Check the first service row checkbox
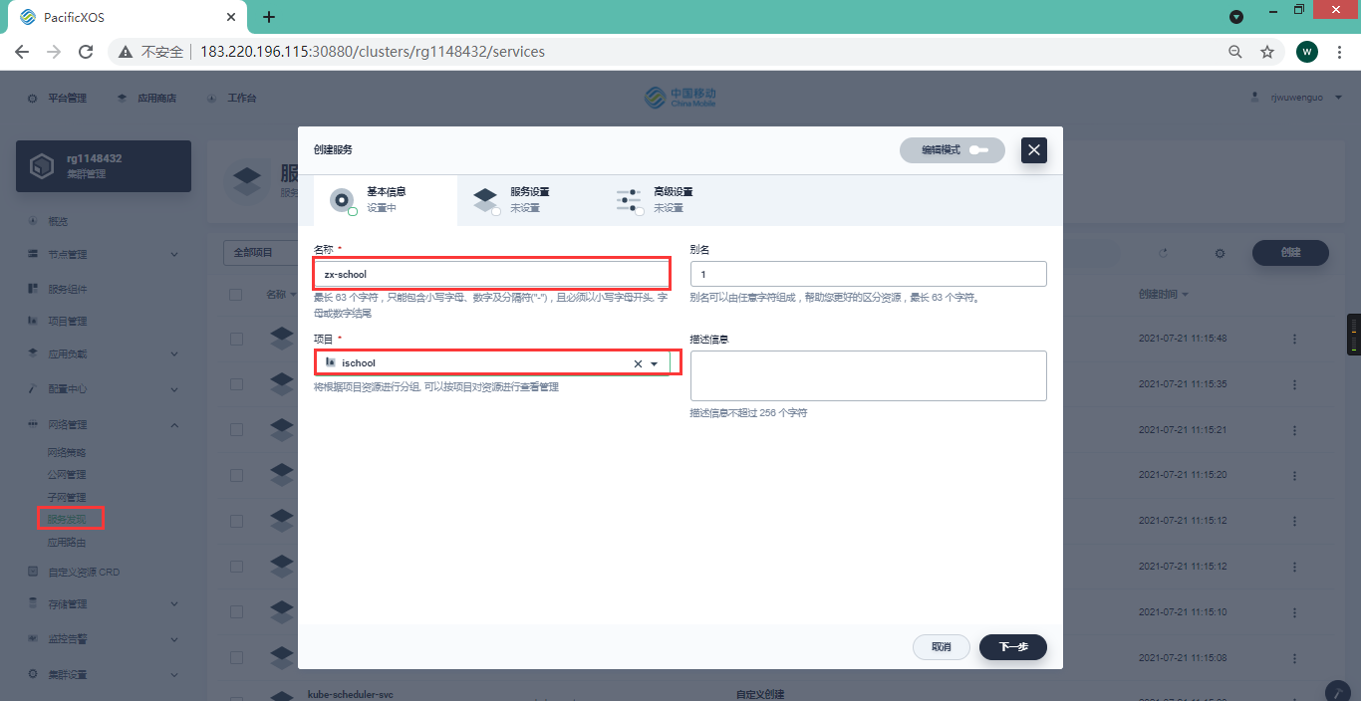 pyautogui.click(x=236, y=340)
